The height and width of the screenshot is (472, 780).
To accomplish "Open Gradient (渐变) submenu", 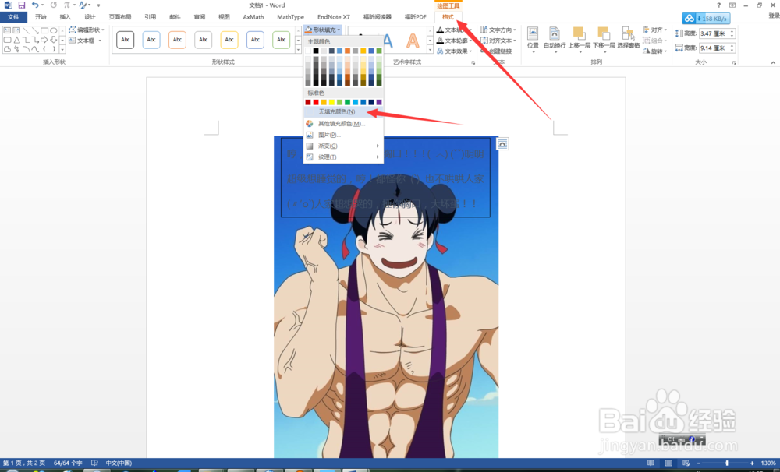I will click(343, 146).
